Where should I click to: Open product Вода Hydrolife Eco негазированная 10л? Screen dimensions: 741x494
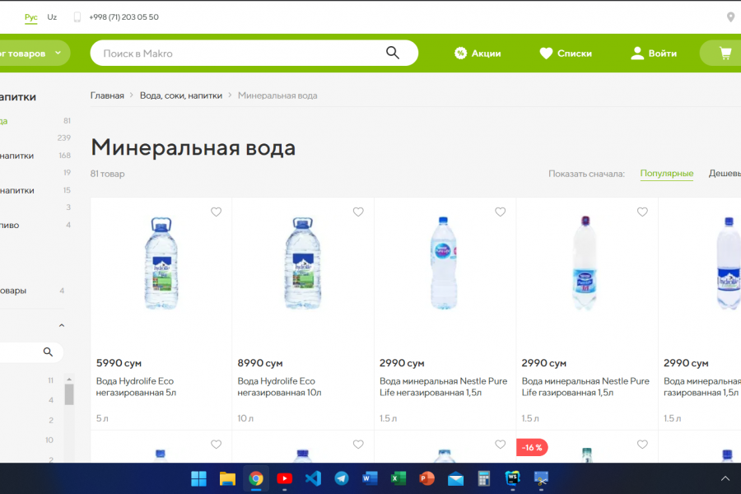(279, 387)
